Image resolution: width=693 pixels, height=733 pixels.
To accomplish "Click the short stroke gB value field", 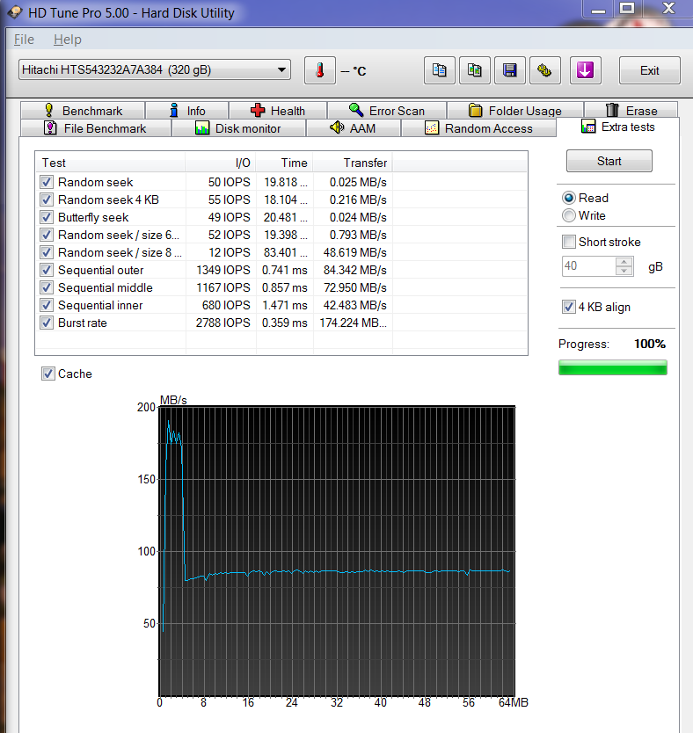I will [588, 266].
